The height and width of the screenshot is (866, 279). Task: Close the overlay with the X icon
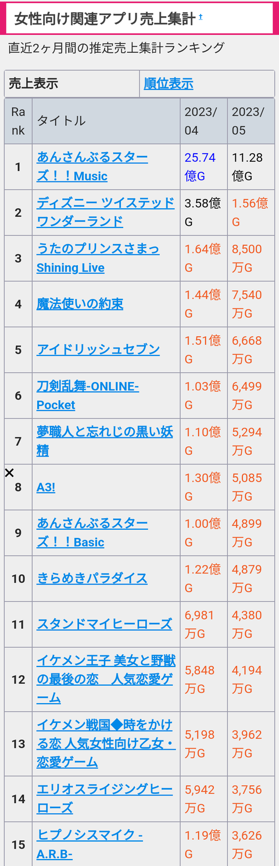[9, 473]
